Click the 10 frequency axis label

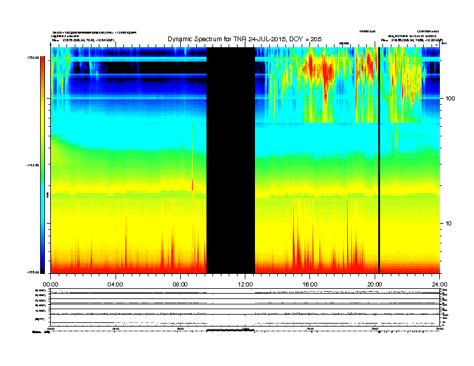pyautogui.click(x=449, y=224)
